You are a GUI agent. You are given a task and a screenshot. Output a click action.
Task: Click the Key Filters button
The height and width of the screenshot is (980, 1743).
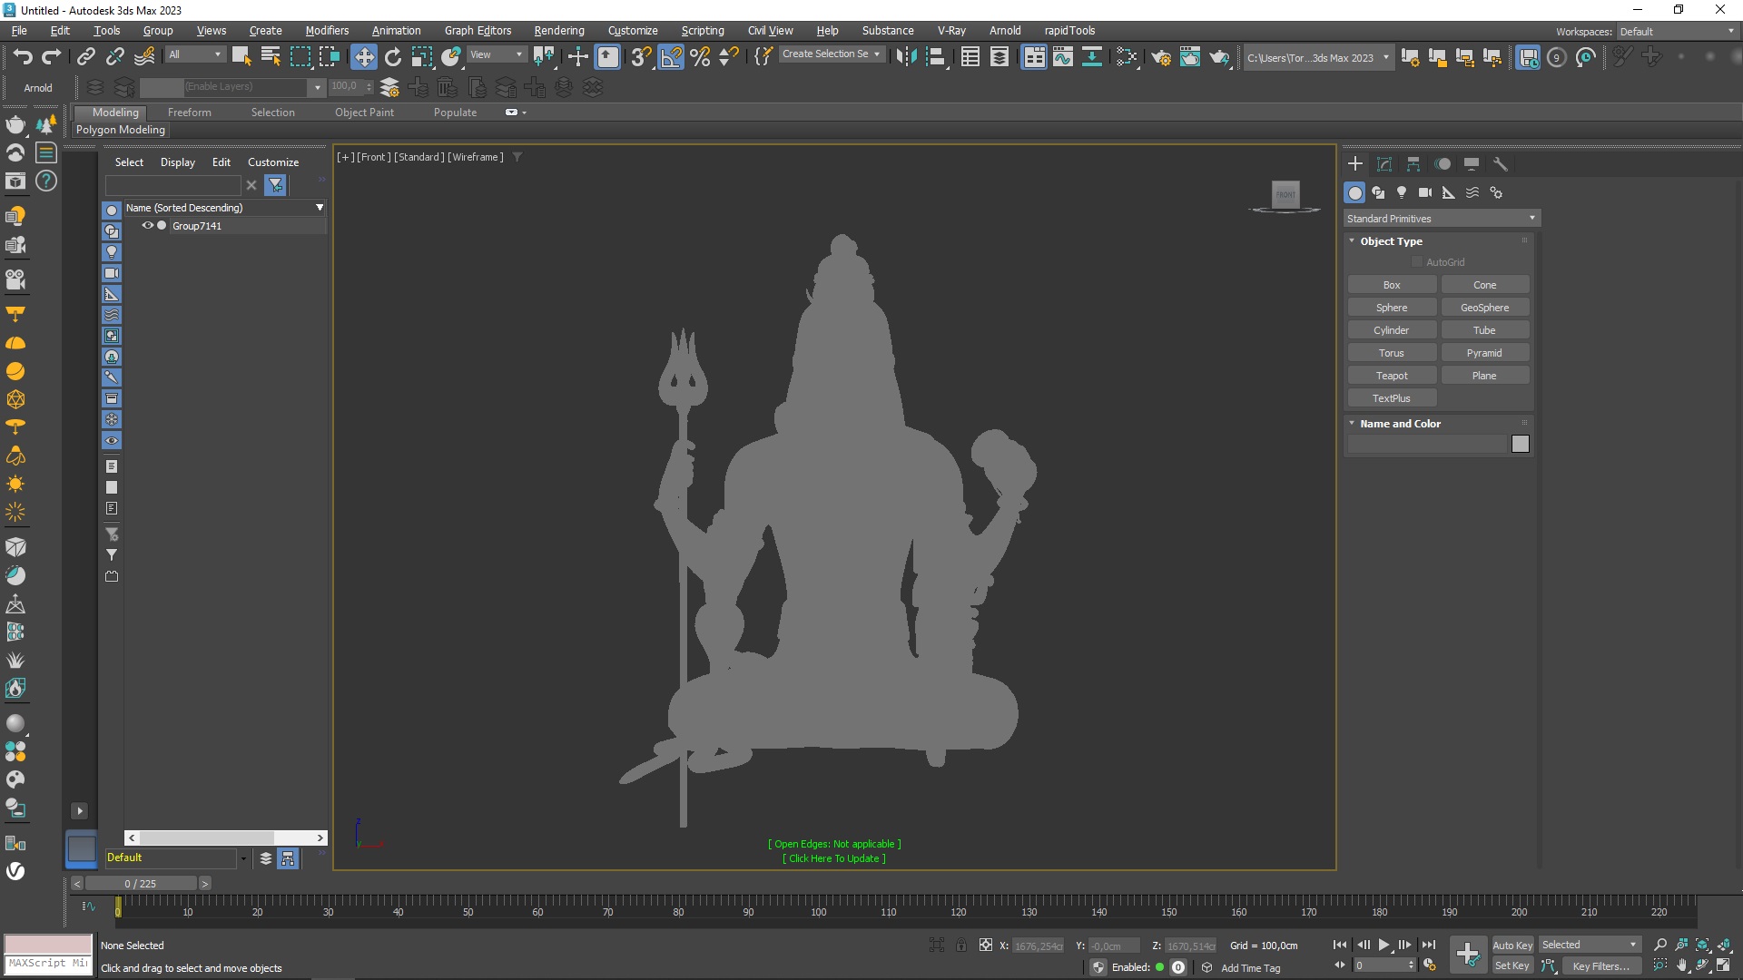1601,966
